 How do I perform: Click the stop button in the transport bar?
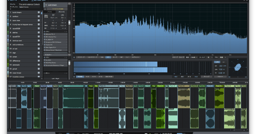[146, 133]
